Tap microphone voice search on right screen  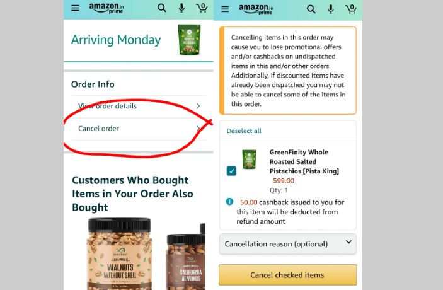point(331,9)
